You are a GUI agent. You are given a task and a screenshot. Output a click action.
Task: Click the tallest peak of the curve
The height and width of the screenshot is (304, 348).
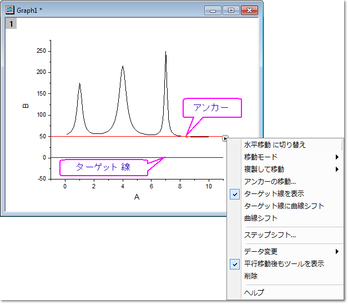coord(165,52)
